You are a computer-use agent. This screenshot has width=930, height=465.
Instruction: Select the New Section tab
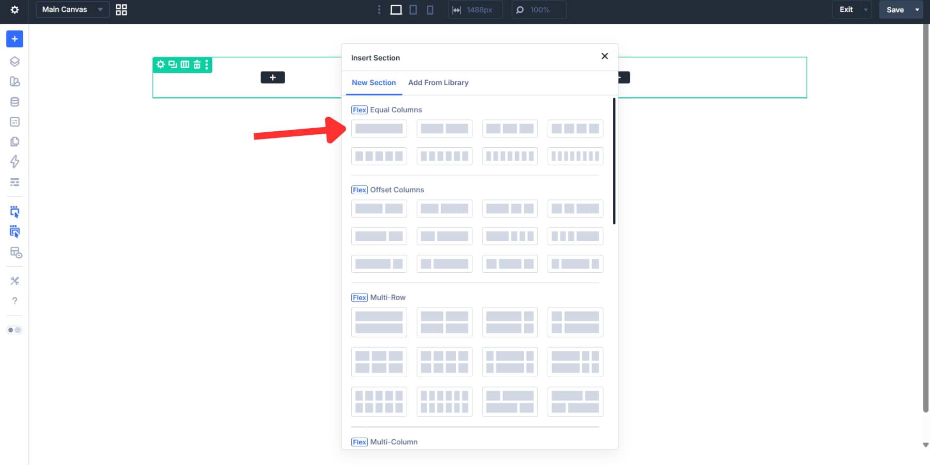373,83
